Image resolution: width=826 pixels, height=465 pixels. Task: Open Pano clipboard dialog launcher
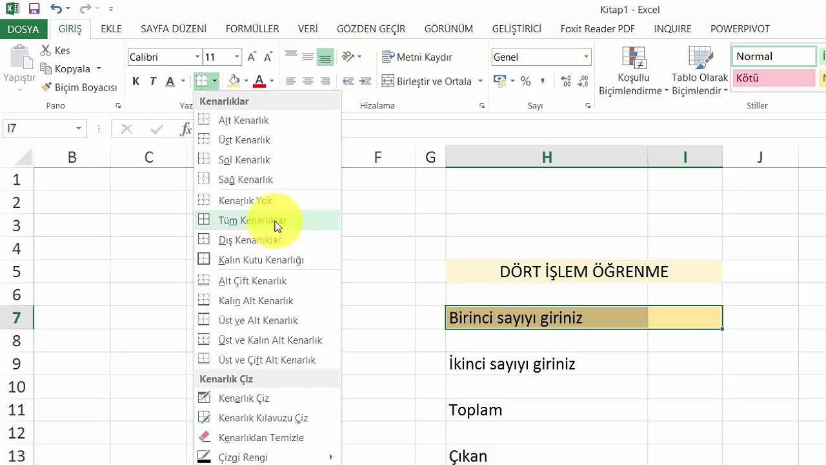click(118, 105)
